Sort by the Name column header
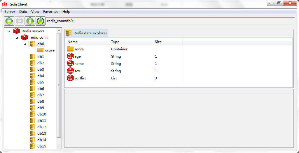299x153 pixels. click(87, 42)
